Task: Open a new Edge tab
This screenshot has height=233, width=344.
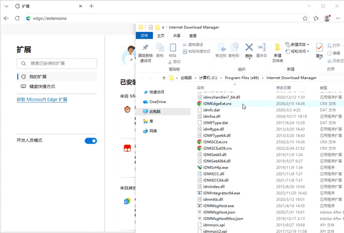Action: pos(91,6)
